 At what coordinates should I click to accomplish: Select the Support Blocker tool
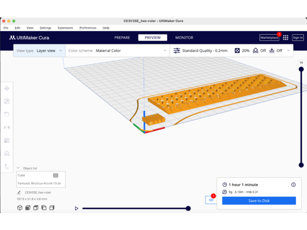(x=7, y=153)
